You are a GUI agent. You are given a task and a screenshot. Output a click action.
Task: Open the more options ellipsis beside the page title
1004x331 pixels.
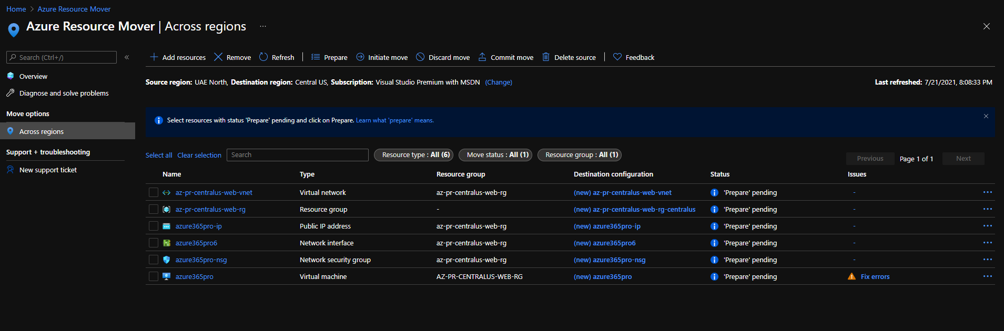[x=263, y=26]
